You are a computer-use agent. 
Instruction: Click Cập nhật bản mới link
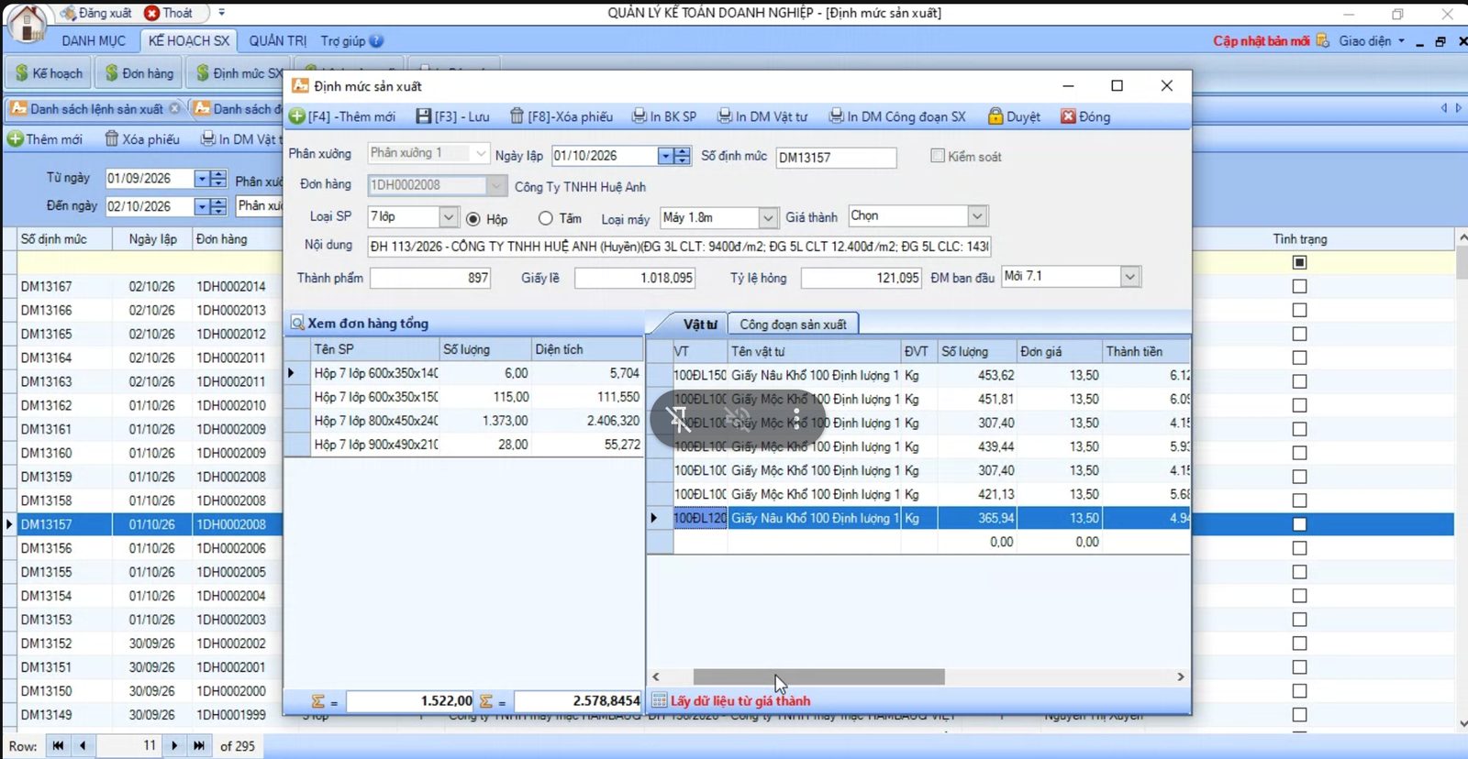1261,41
